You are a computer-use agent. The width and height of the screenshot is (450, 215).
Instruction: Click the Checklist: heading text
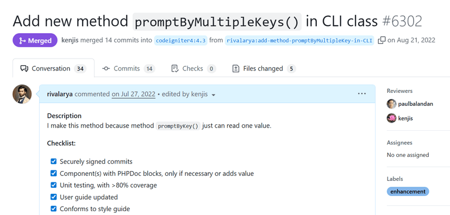pyautogui.click(x=61, y=143)
